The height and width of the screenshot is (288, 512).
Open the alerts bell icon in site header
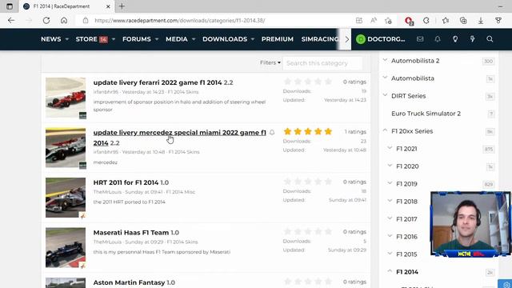click(x=438, y=39)
